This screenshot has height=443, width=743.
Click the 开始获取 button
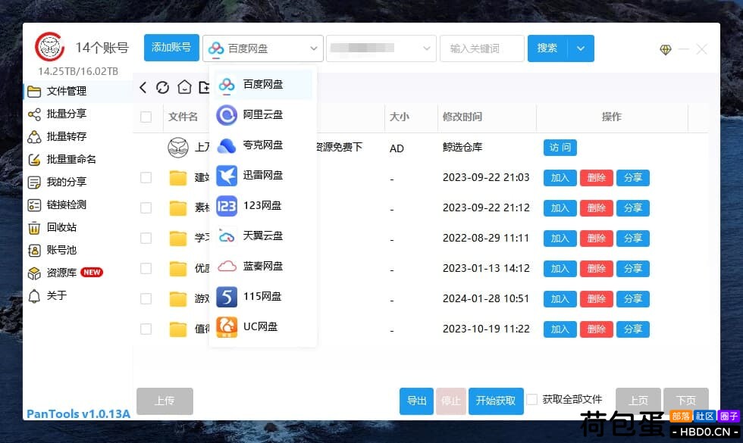click(496, 401)
